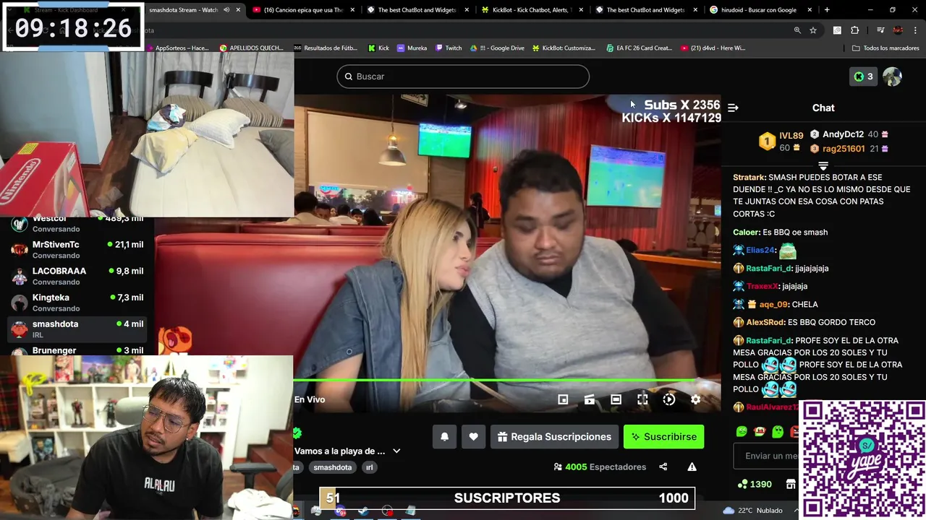Image resolution: width=926 pixels, height=520 pixels.
Task: Open the 'irl' tag chip
Action: tap(369, 467)
